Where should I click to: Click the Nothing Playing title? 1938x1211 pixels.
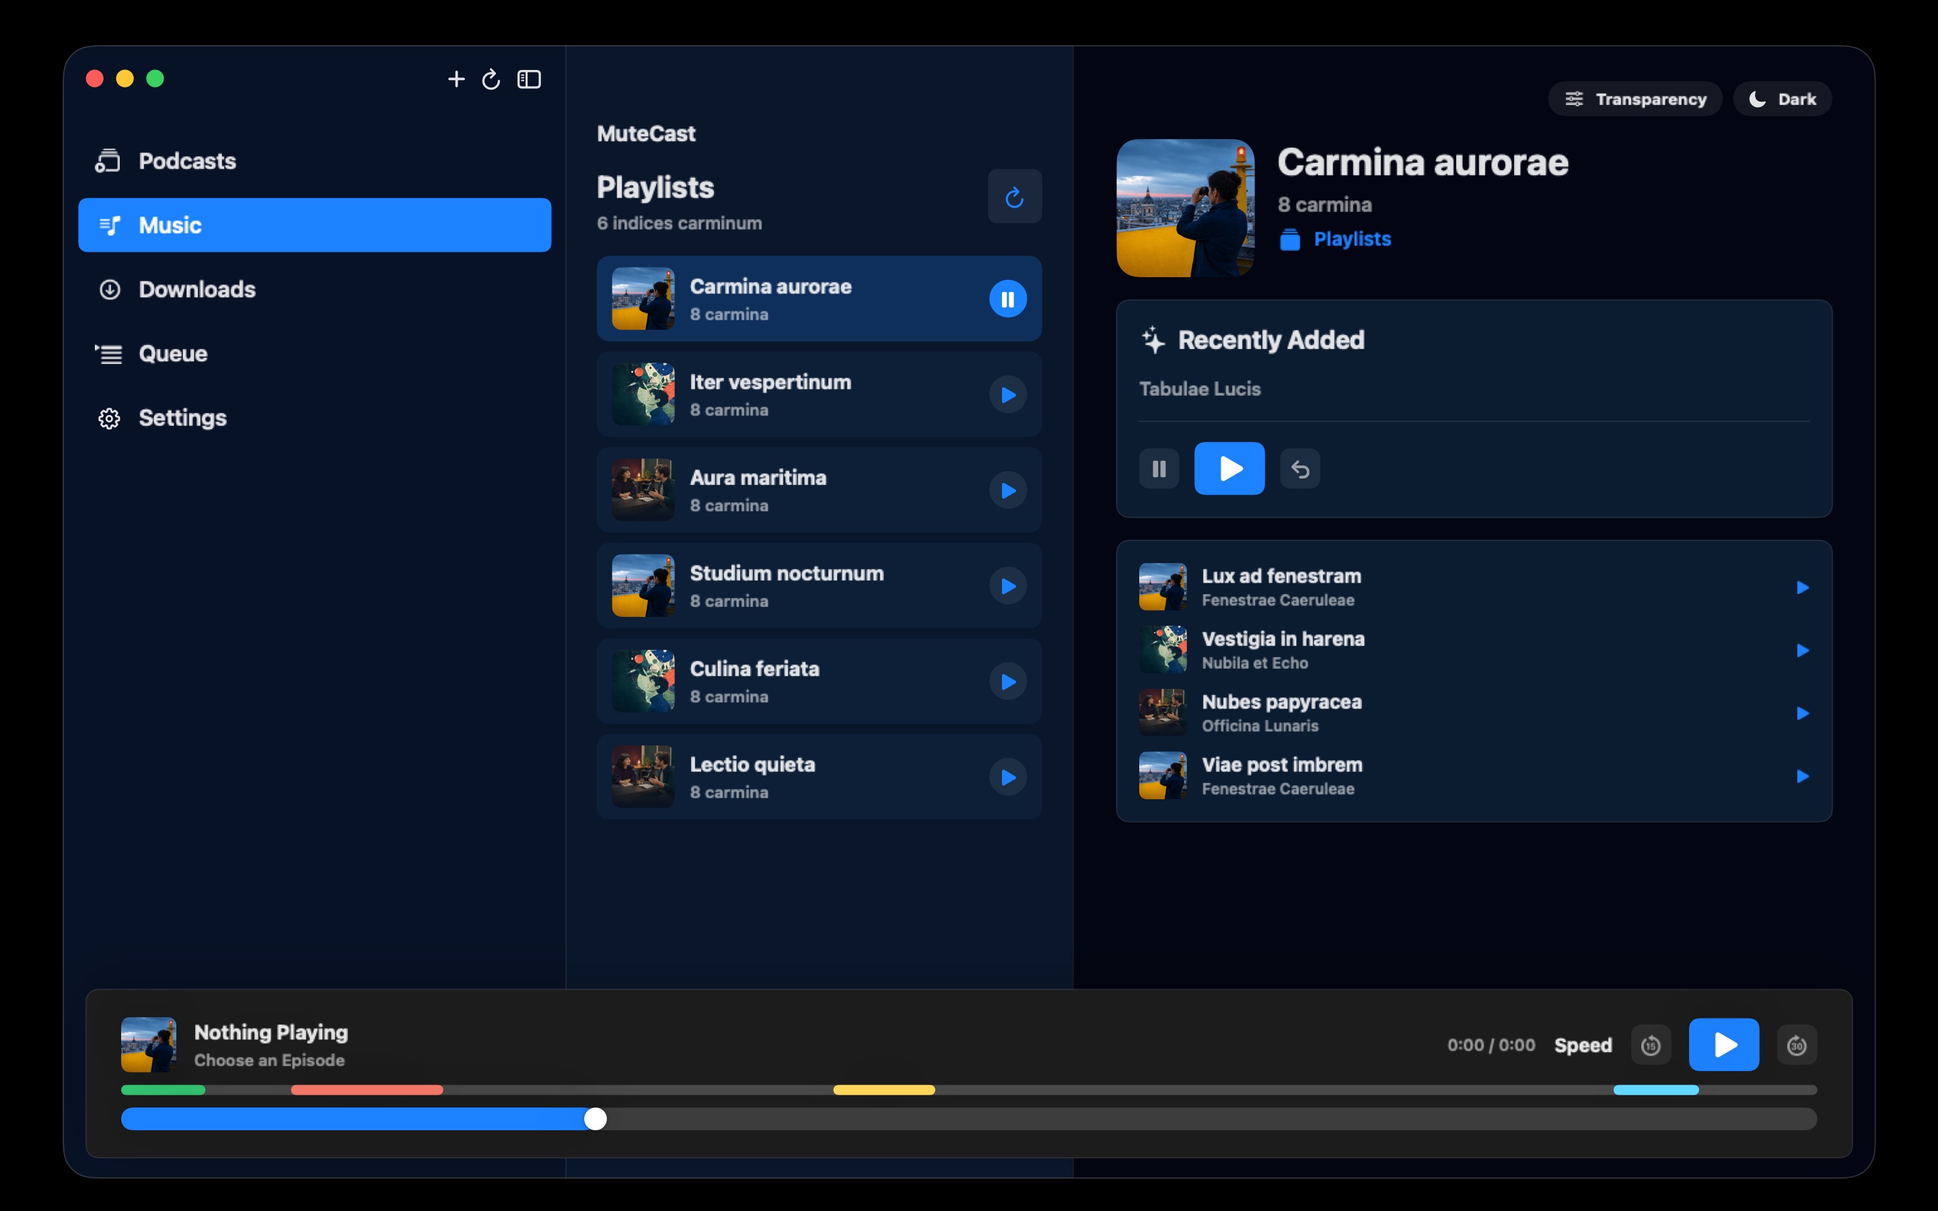pyautogui.click(x=271, y=1033)
